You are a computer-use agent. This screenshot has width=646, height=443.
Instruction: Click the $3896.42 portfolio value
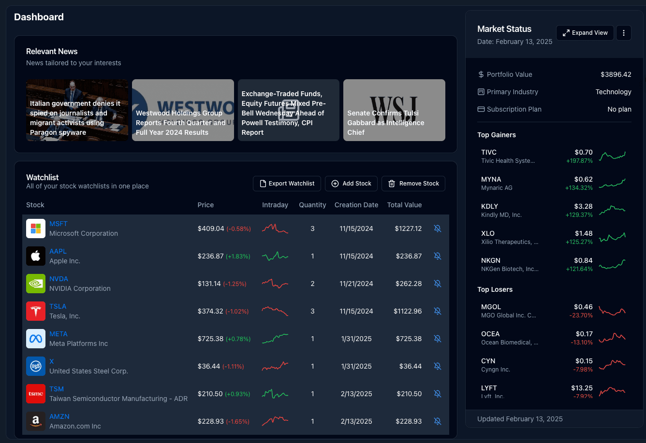coord(616,74)
